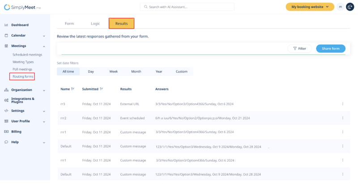Click the Organization hierarchy icon
Viewport: 358px width, 184px height.
point(6,90)
